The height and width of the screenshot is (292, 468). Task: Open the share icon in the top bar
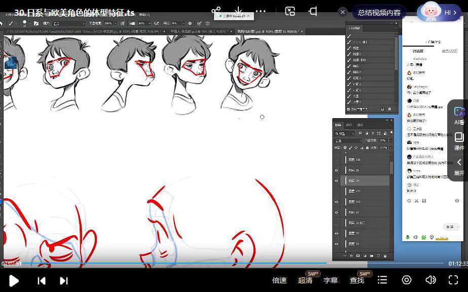[216, 11]
